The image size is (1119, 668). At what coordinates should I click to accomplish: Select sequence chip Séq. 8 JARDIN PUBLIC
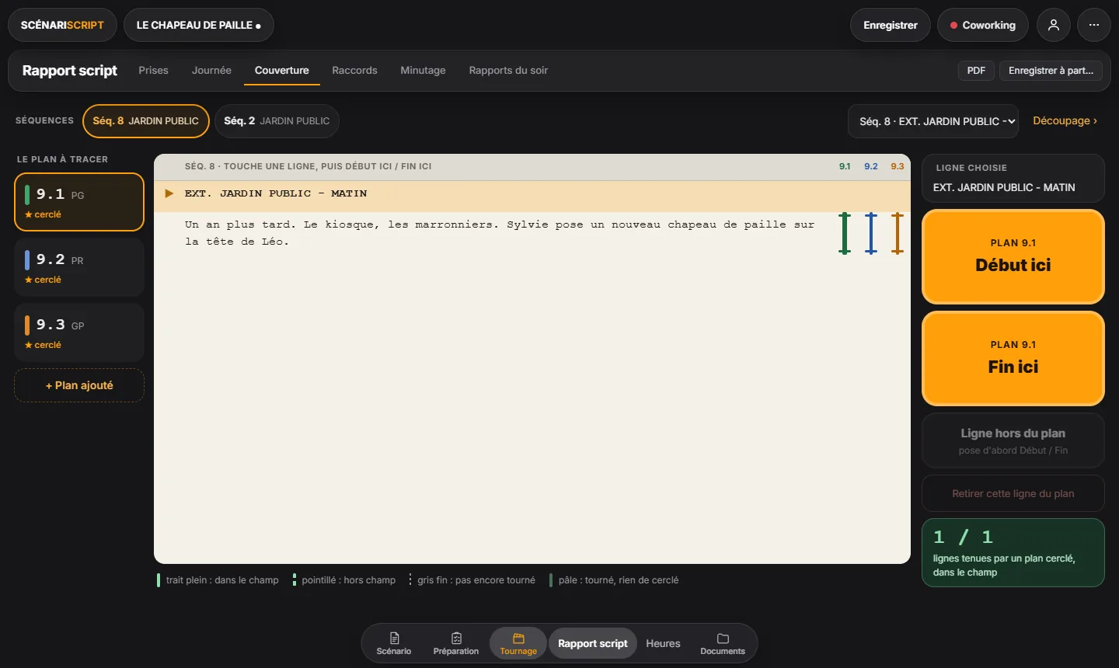coord(146,121)
